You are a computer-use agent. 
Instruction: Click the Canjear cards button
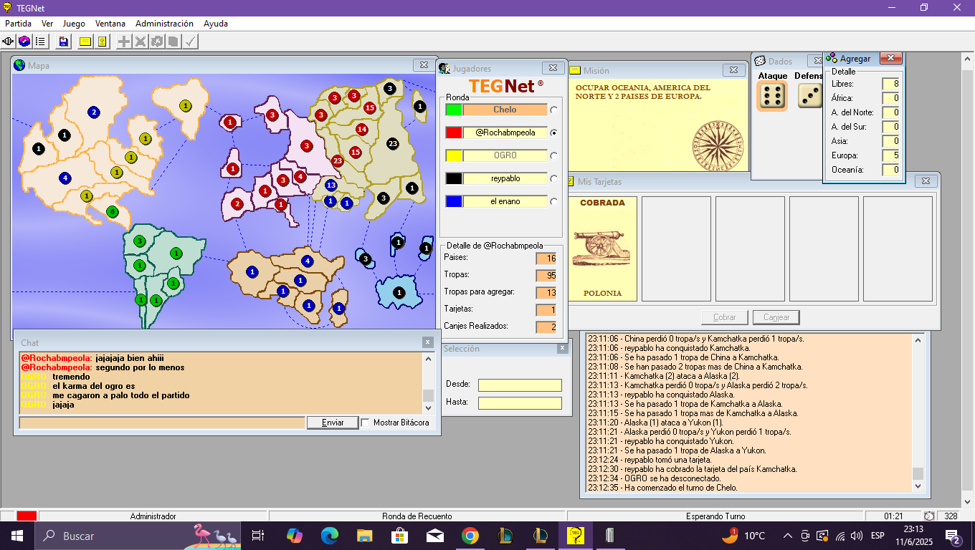click(776, 317)
